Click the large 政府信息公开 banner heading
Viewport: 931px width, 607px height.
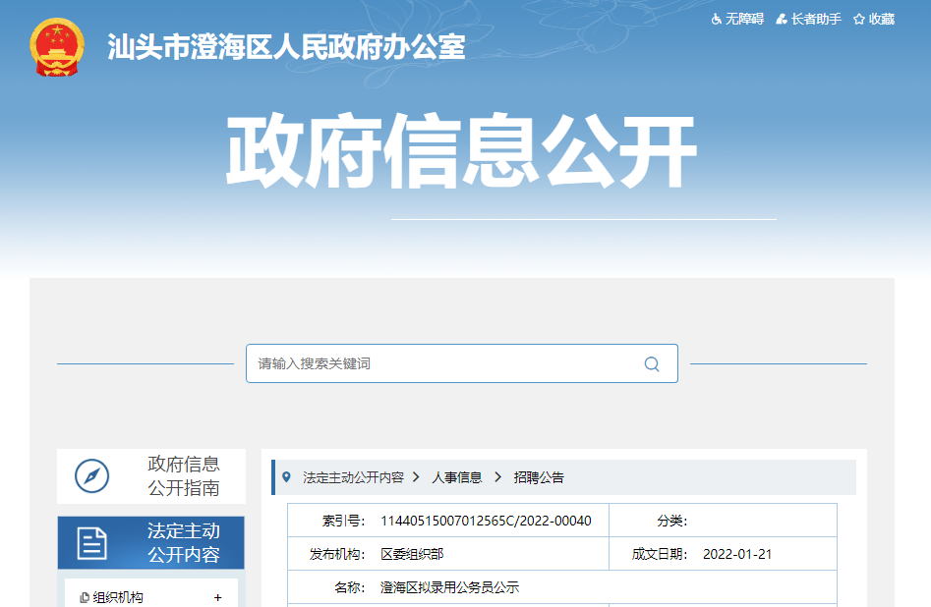pos(462,152)
